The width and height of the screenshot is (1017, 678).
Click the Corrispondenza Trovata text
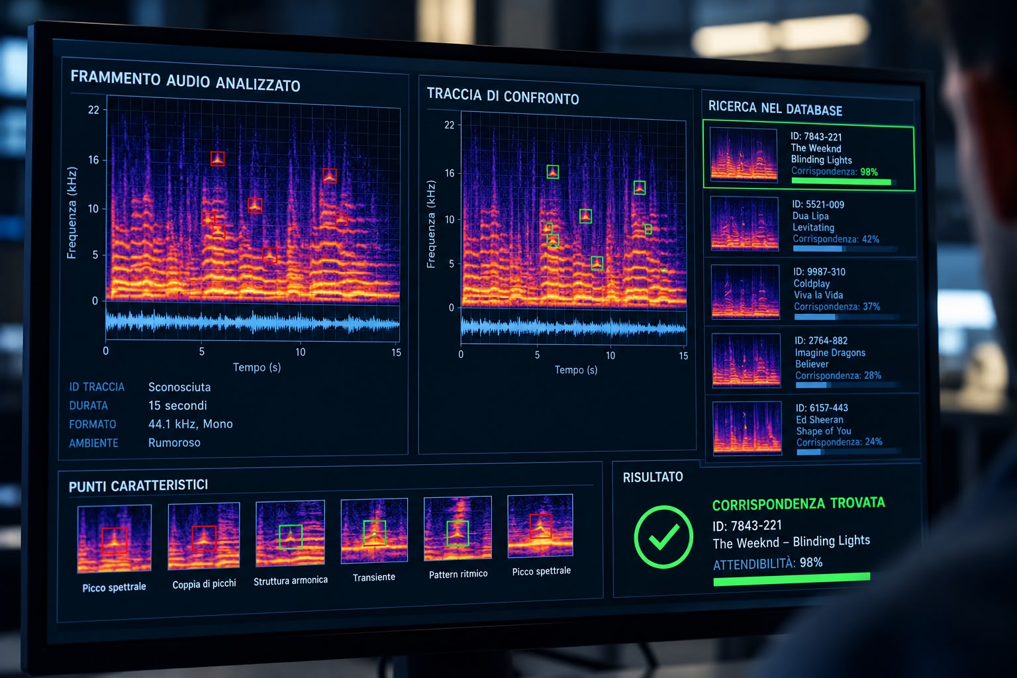pos(799,504)
